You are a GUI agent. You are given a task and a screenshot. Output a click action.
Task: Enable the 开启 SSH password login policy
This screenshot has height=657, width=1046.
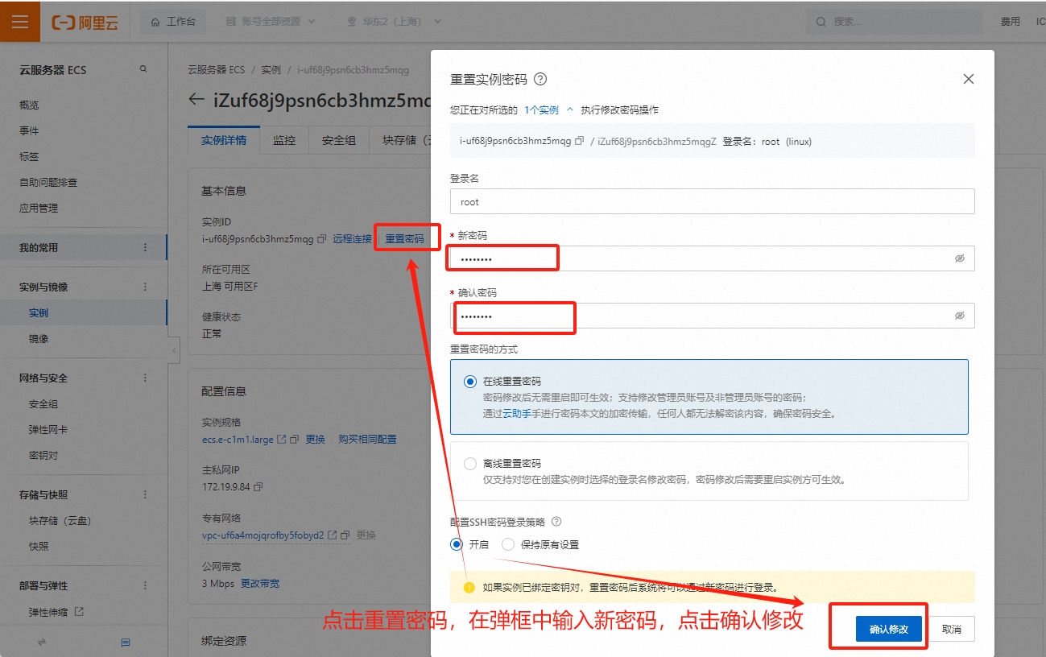pos(456,543)
